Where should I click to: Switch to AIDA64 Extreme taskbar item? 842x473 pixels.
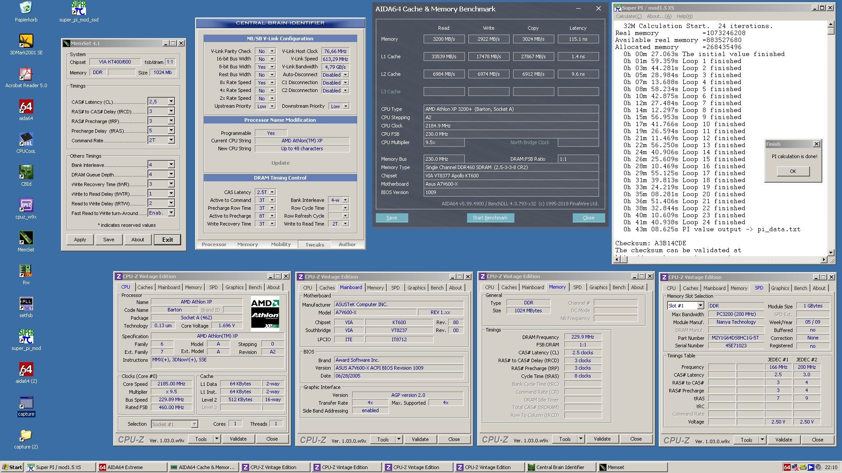[x=132, y=467]
